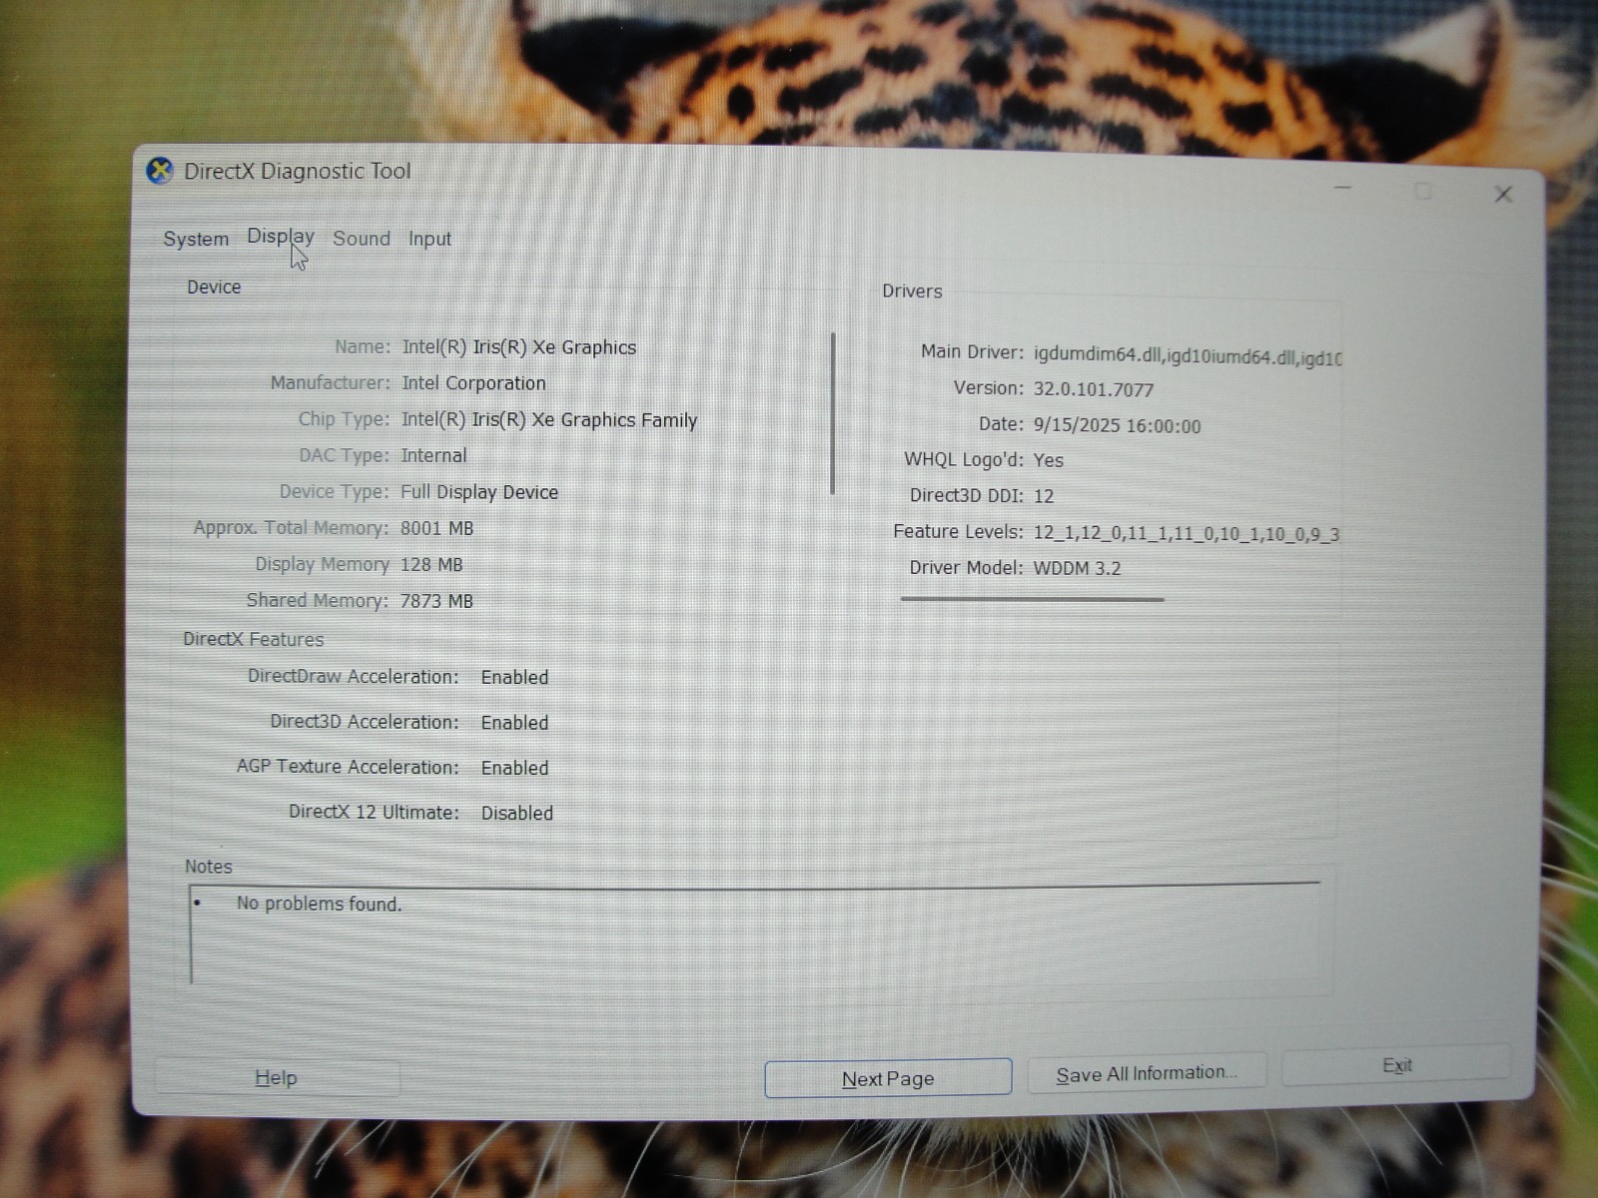Go to Next Page
Screen dimensions: 1598x1198
888,1078
